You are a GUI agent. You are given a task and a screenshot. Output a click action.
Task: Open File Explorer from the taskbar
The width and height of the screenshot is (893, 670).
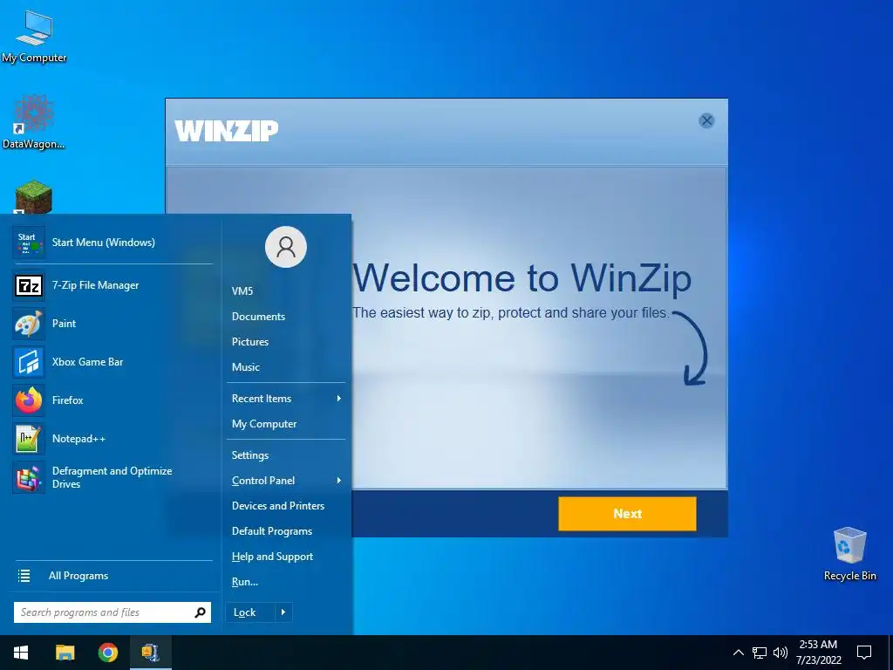click(x=65, y=653)
